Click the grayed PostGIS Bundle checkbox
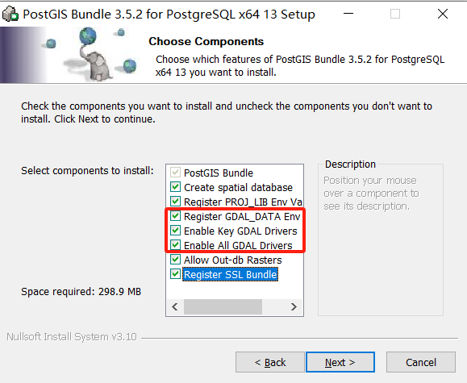The height and width of the screenshot is (383, 467). point(175,173)
